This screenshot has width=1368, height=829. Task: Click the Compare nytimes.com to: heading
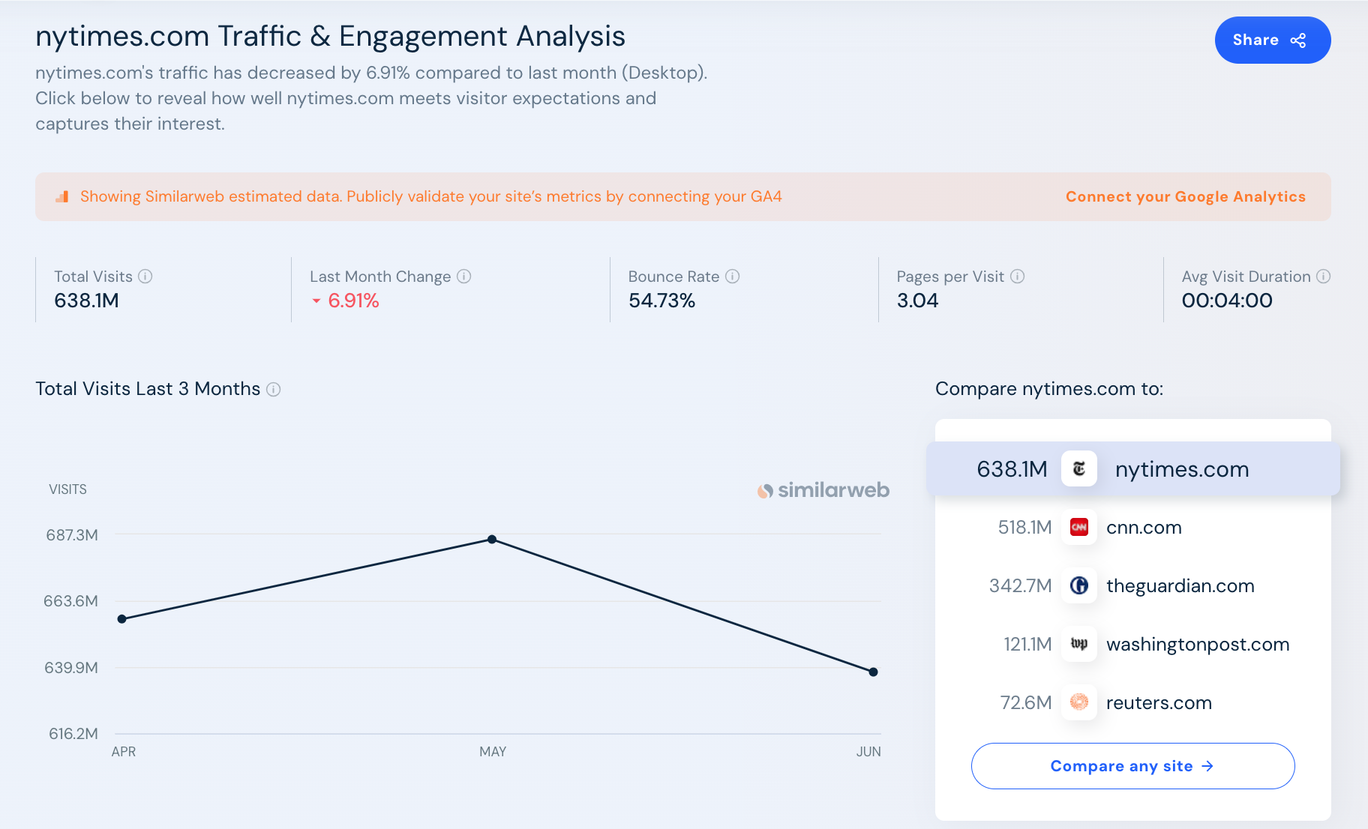(1049, 389)
